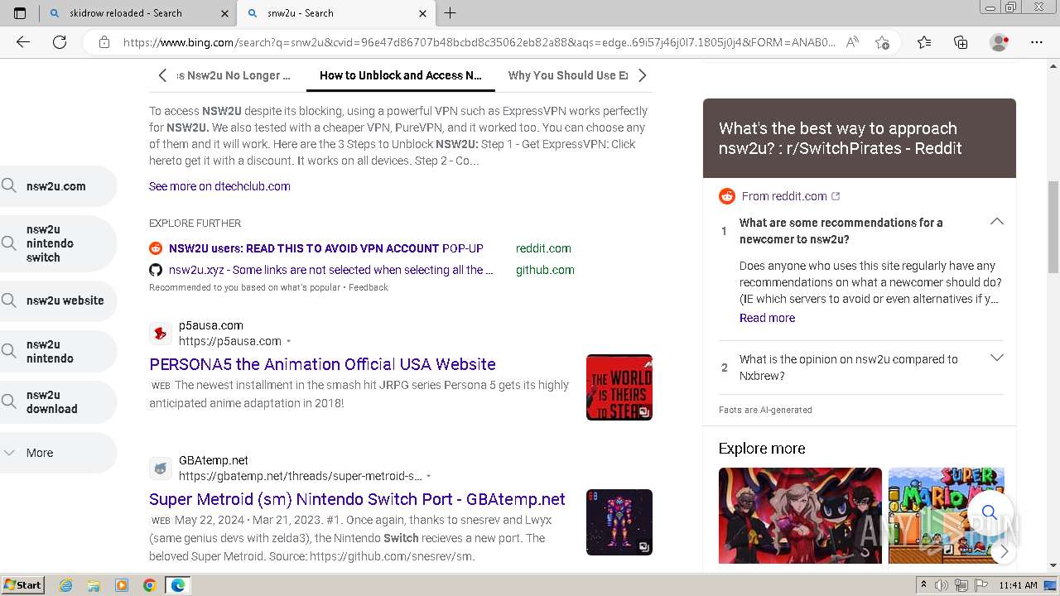1060x596 pixels.
Task: Open volume speaker icon in tray
Action: pos(941,585)
